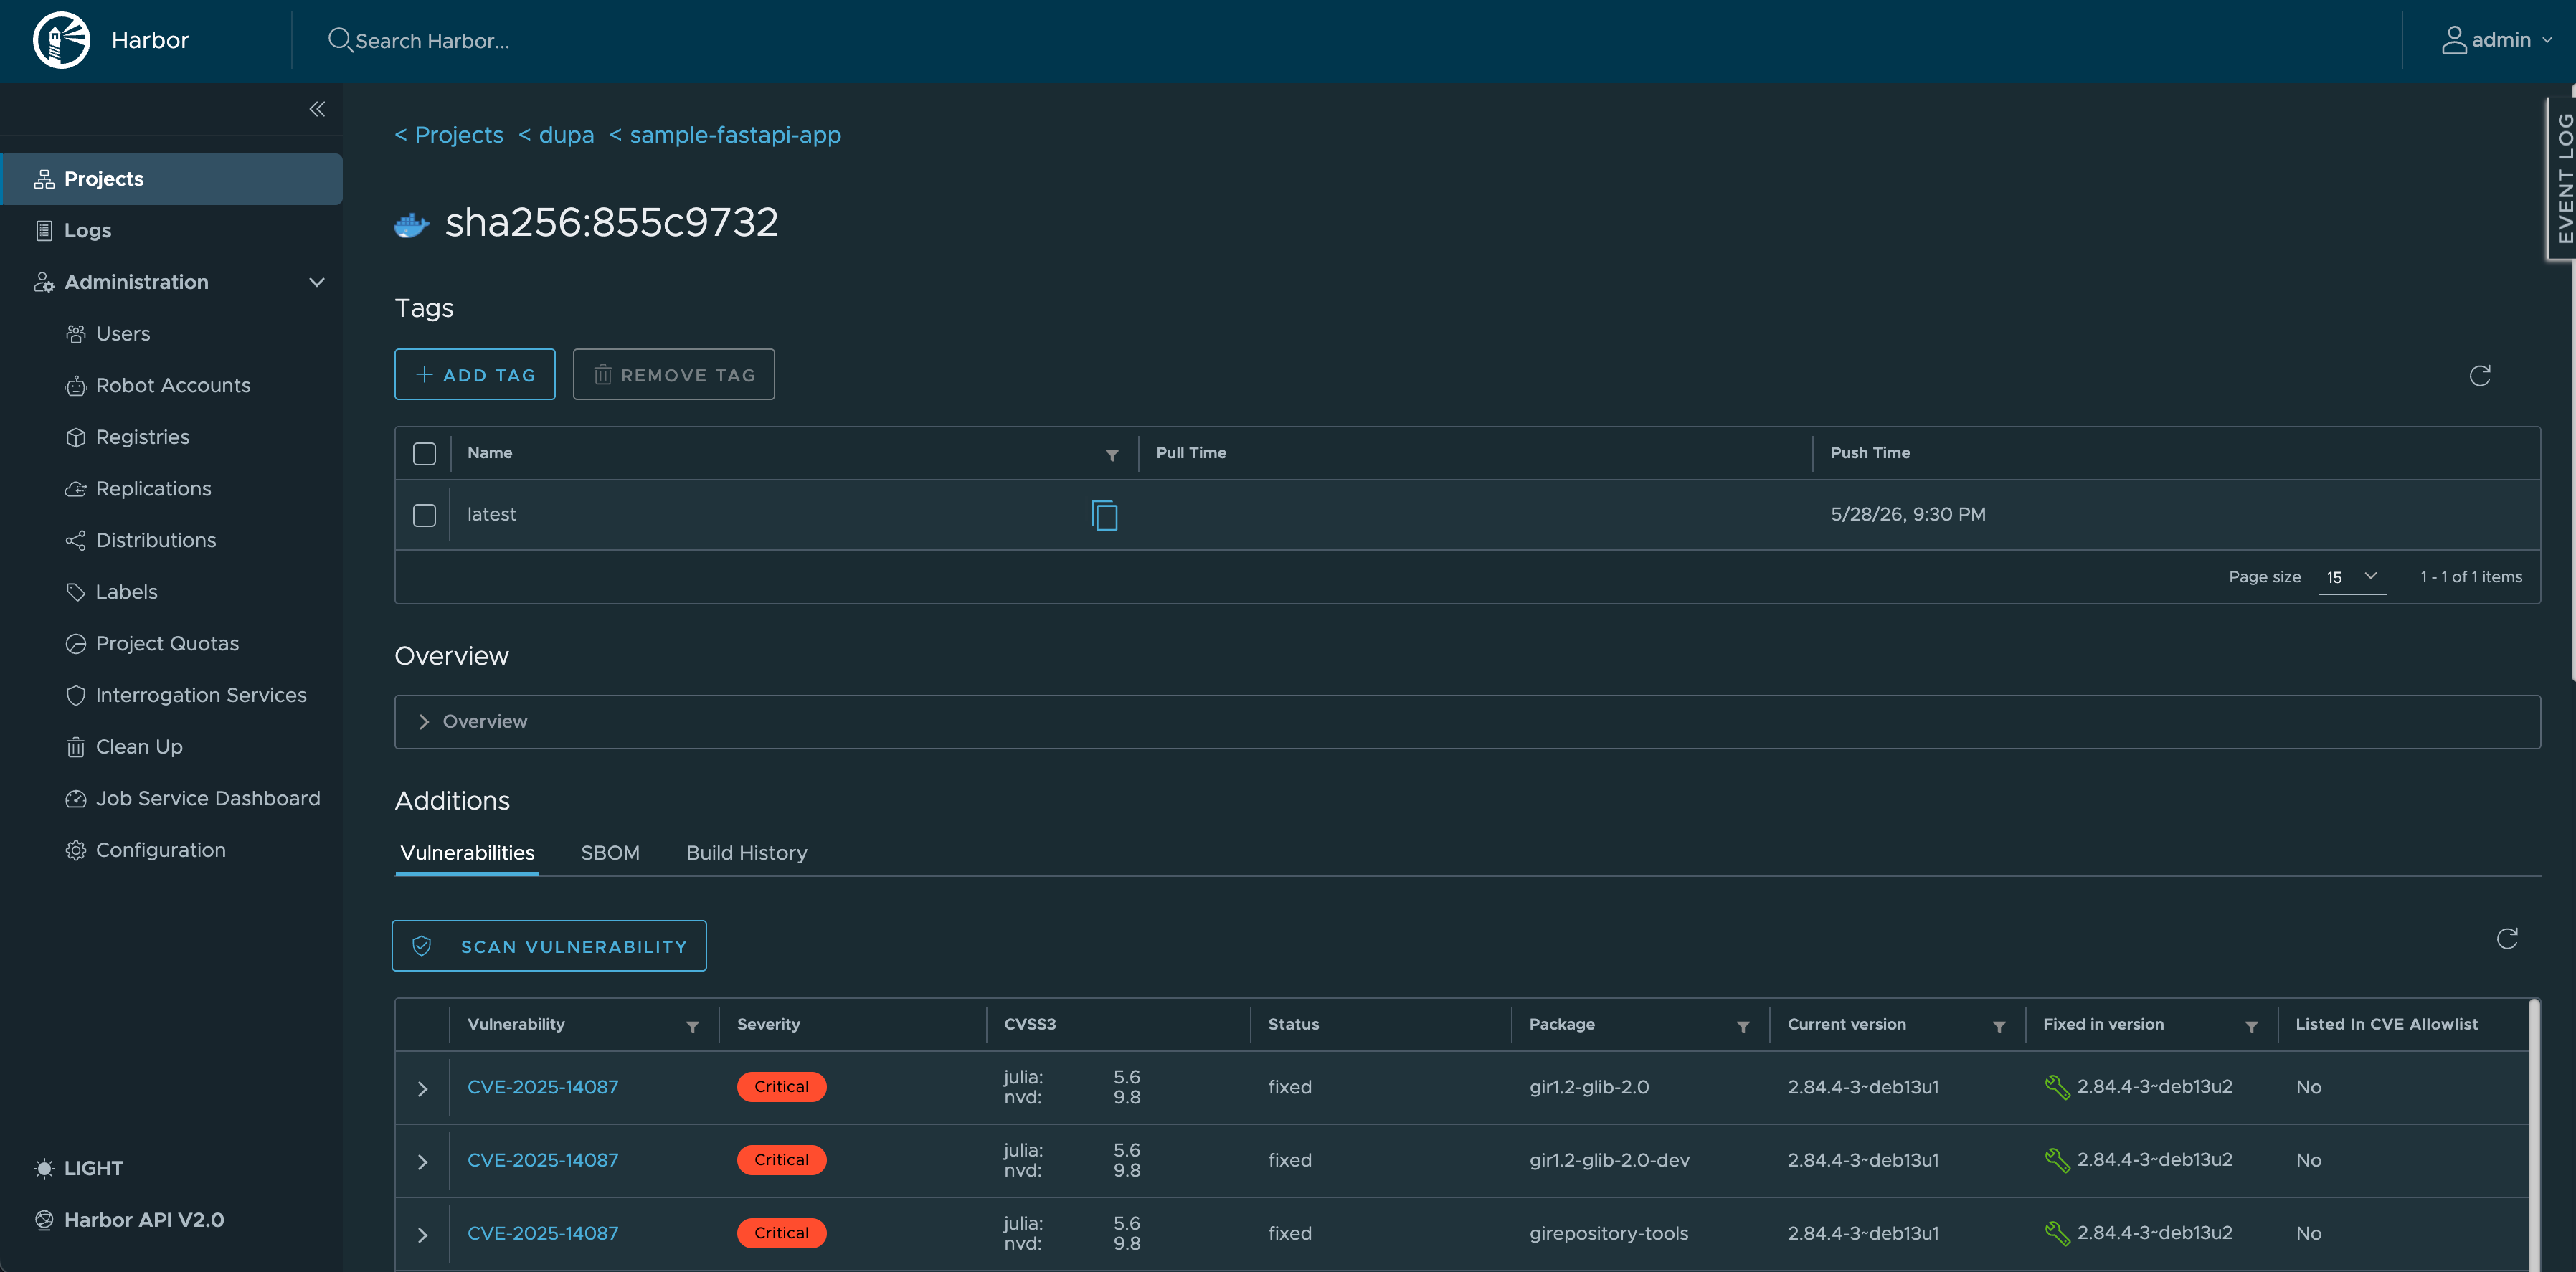2576x1272 pixels.
Task: Switch to the SBOM tab
Action: 610,853
